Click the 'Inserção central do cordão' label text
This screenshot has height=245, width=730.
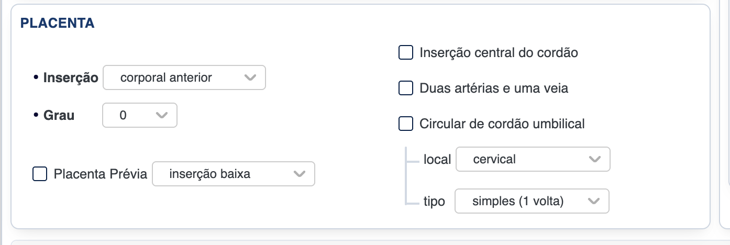click(x=499, y=53)
